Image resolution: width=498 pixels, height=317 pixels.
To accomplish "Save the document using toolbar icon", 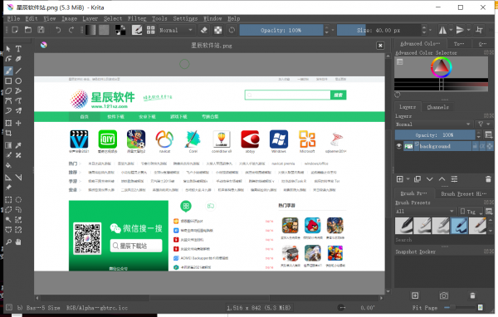I will click(x=41, y=30).
